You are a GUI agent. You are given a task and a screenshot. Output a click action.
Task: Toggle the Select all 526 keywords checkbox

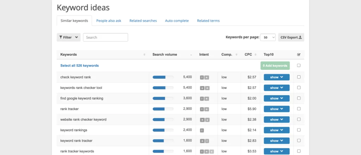pos(299,65)
